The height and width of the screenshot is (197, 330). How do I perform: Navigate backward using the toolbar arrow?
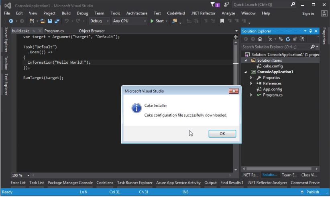(11, 21)
